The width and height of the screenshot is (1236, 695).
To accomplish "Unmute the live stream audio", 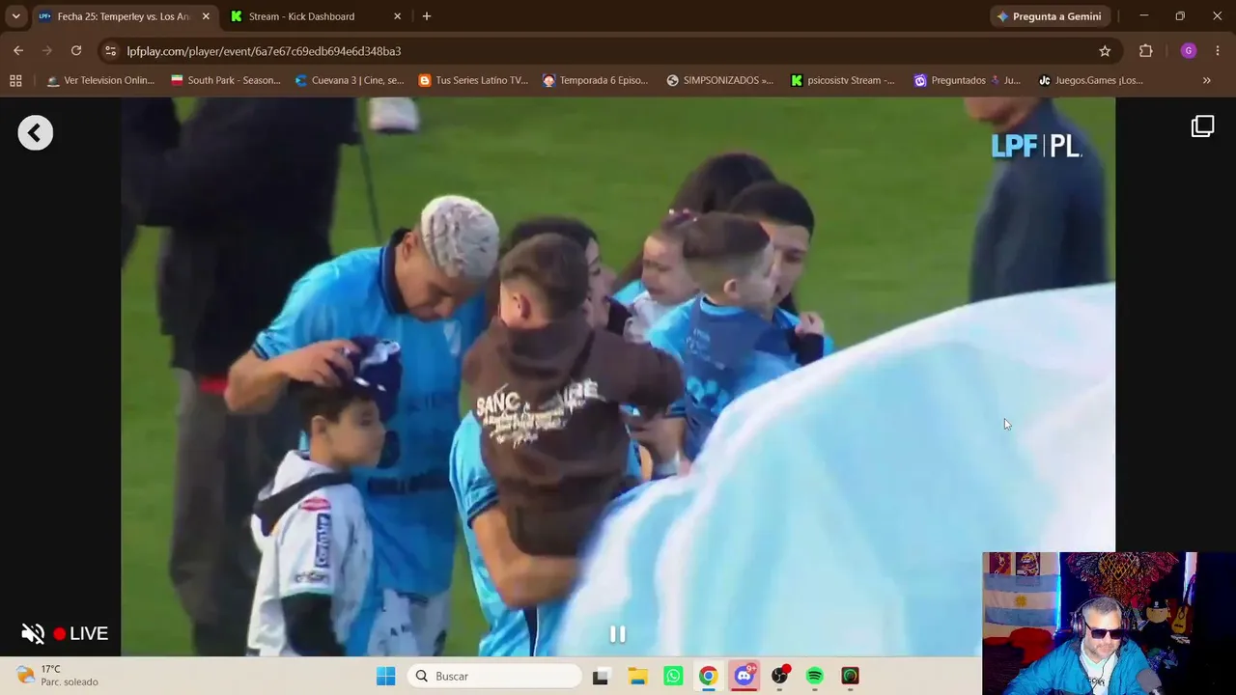I will [x=33, y=633].
